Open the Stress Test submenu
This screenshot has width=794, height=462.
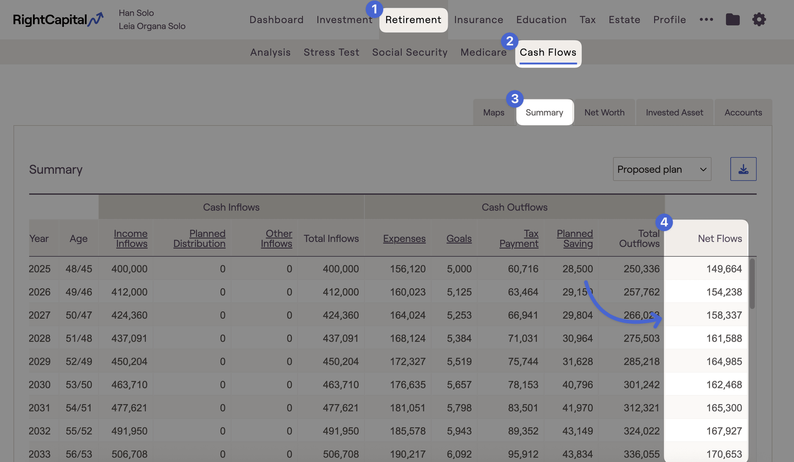point(331,52)
